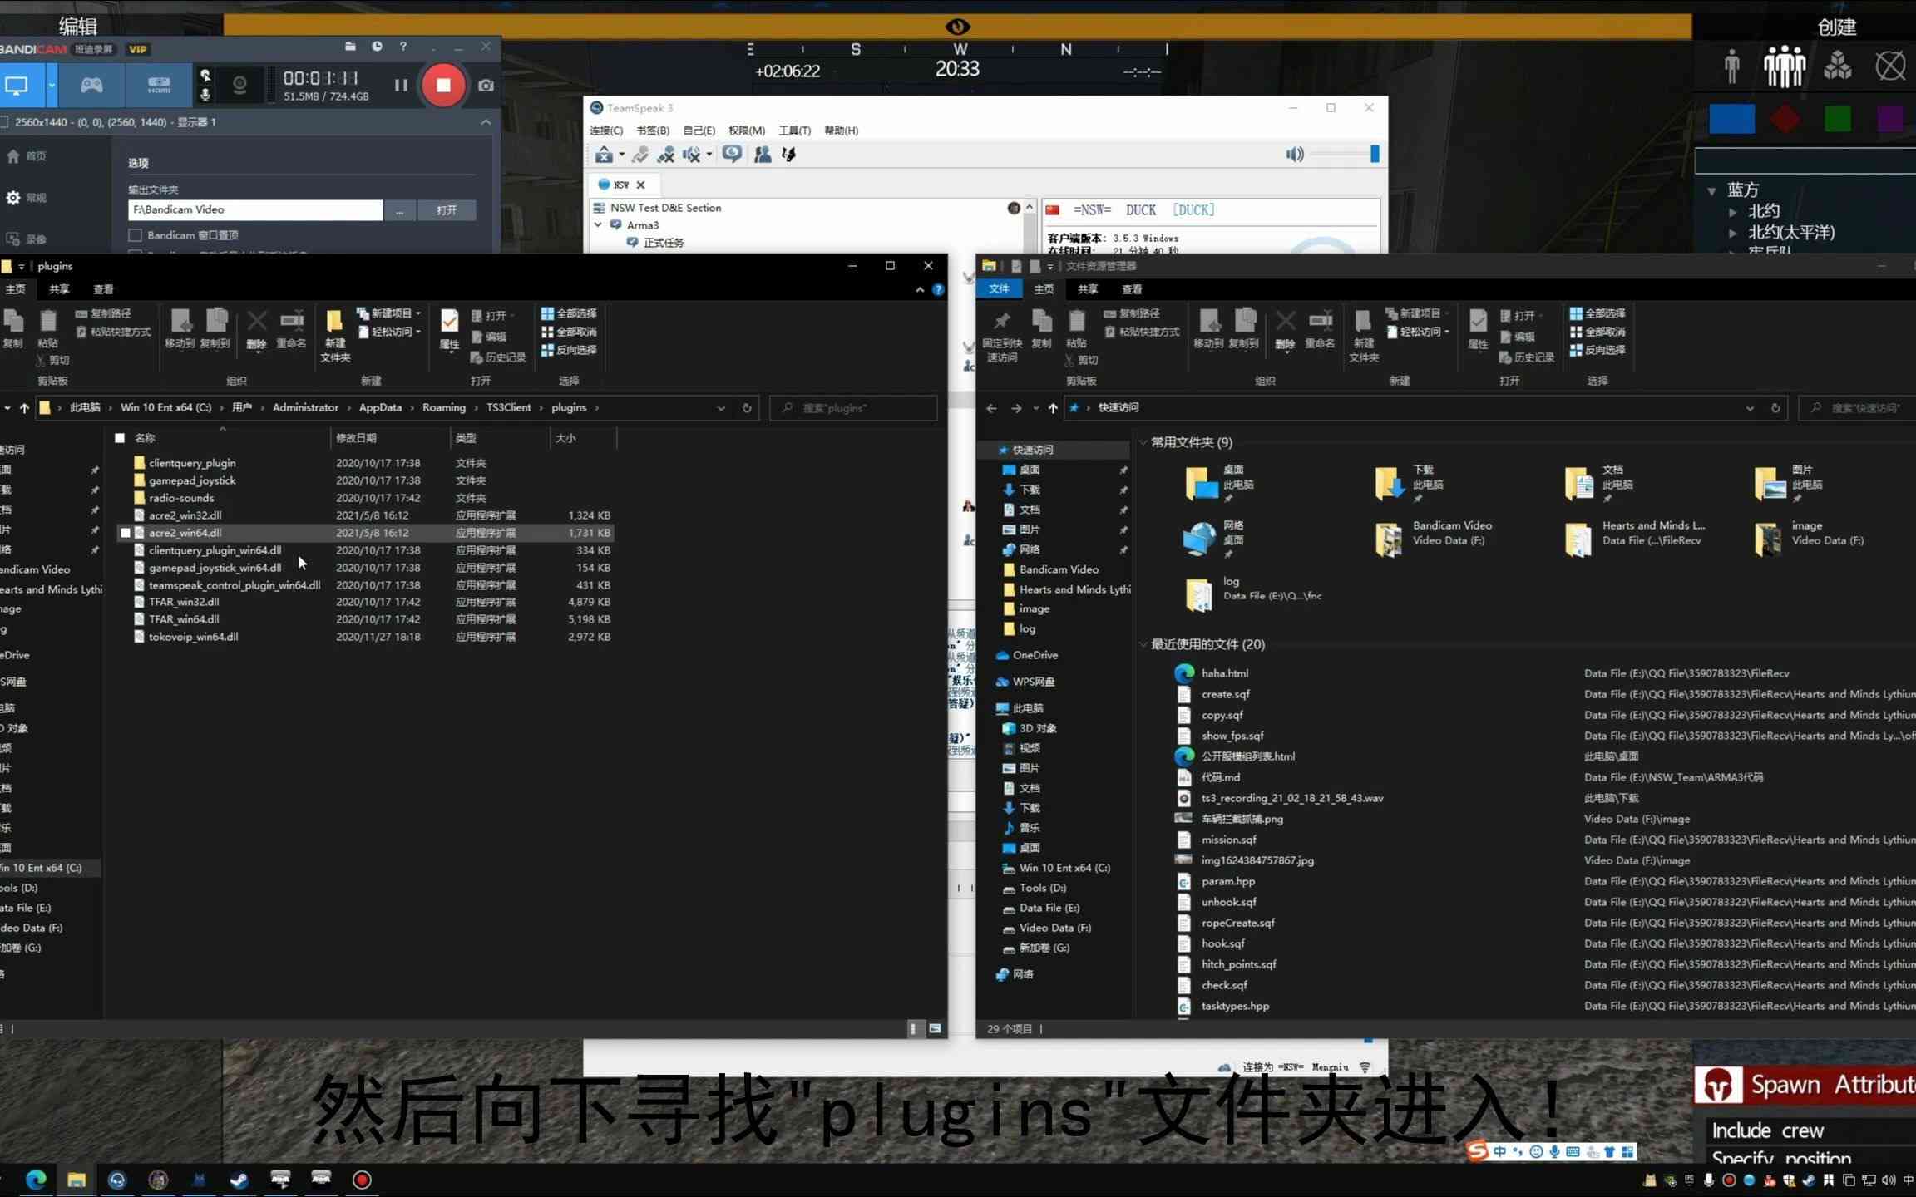The width and height of the screenshot is (1916, 1197).
Task: Click 打开 button next to output folder
Action: (x=447, y=210)
